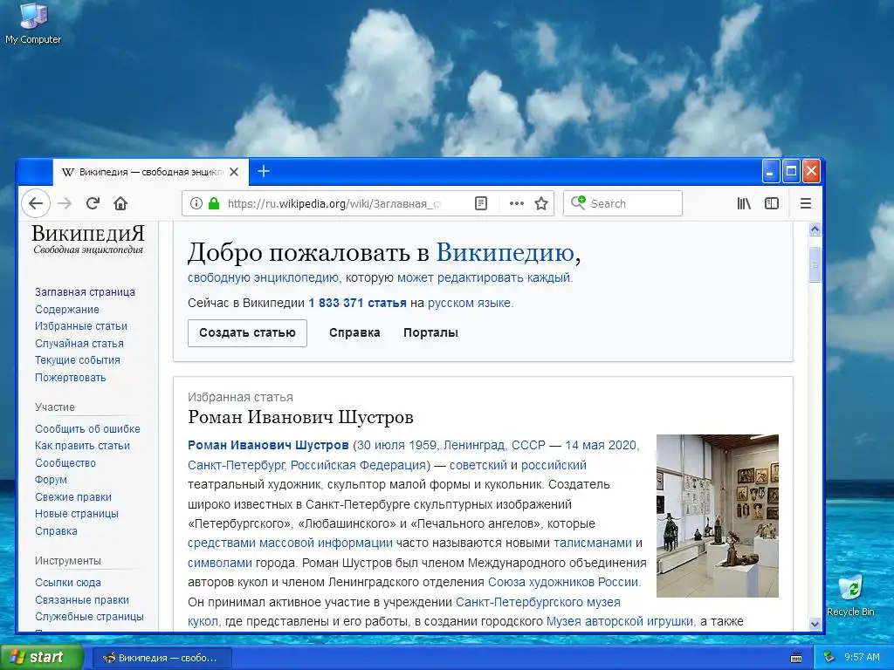Select Recycle Bin desktop icon
894x670 pixels.
(850, 596)
